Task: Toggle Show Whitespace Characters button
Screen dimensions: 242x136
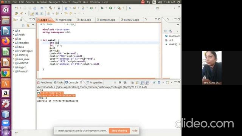Action: (x=42, y=14)
